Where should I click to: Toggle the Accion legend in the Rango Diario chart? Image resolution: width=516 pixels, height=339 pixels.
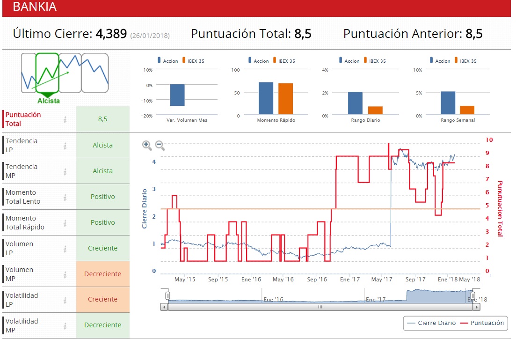point(349,60)
